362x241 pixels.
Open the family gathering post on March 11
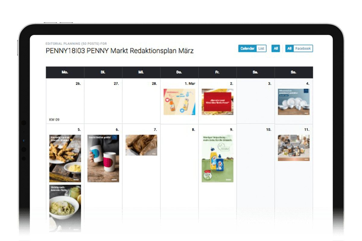click(x=294, y=148)
